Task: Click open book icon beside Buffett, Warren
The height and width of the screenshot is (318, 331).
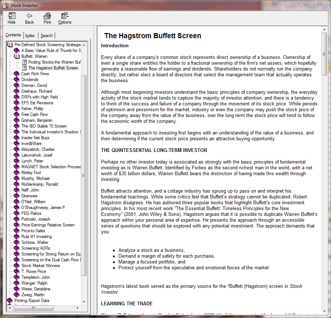Action: (x=17, y=56)
